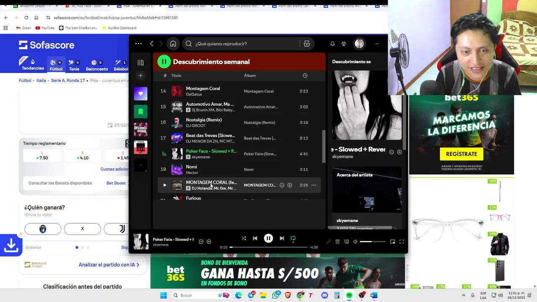Screen dimensions: 537x302
Task: Toggle the green repeat button in Spotify
Action: tap(293, 238)
